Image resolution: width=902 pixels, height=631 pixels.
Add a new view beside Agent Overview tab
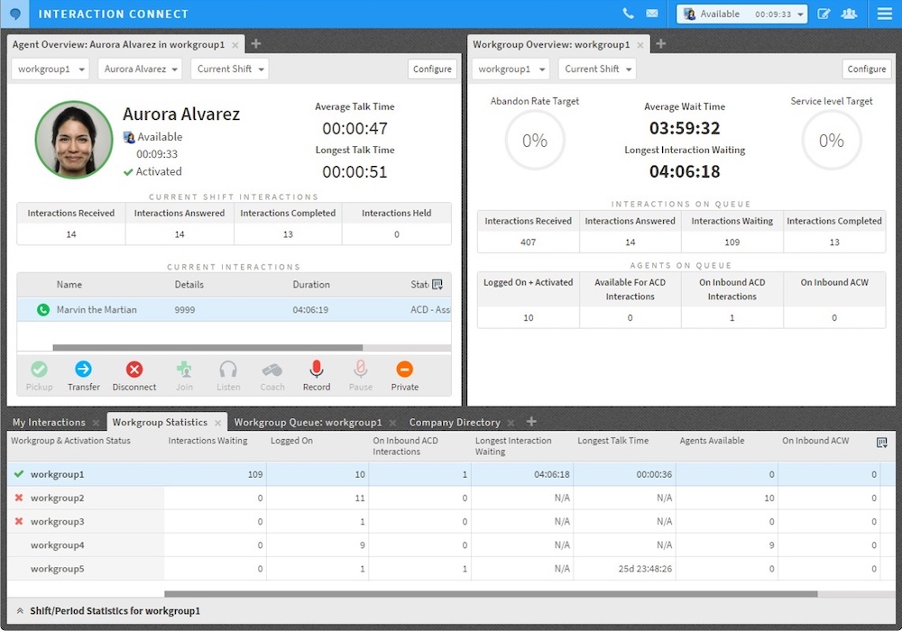(256, 43)
